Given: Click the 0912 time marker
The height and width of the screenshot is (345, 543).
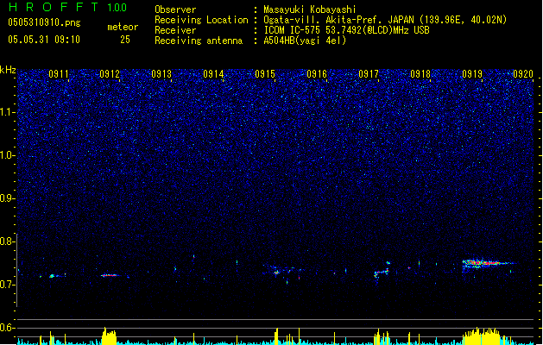Looking at the screenshot, I should 110,73.
